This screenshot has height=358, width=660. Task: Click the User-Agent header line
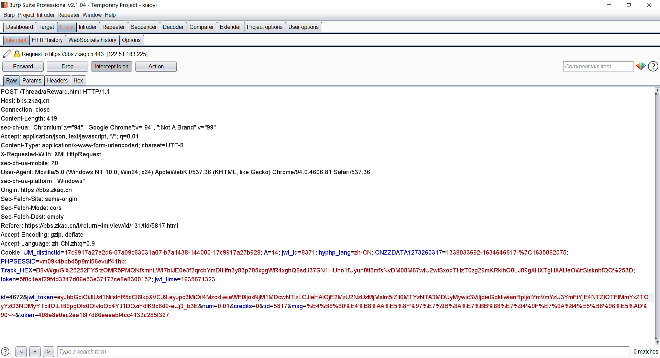tap(185, 172)
